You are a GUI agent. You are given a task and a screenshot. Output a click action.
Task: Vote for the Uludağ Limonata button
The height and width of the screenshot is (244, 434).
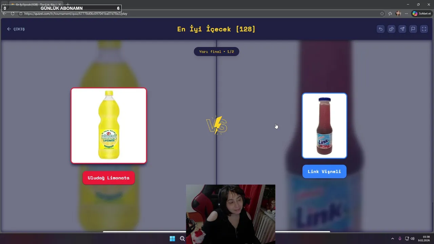(x=108, y=178)
